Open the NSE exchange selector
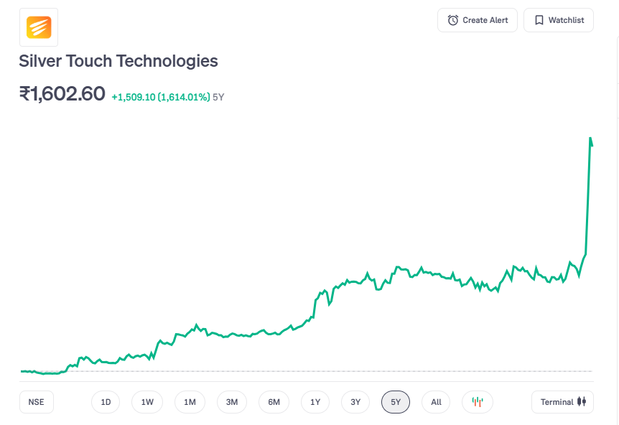 36,402
